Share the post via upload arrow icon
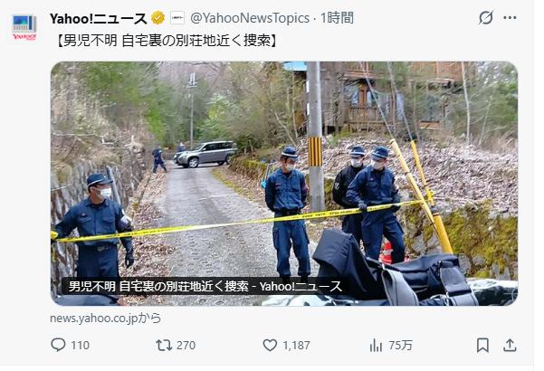The image size is (544, 371). click(x=510, y=345)
